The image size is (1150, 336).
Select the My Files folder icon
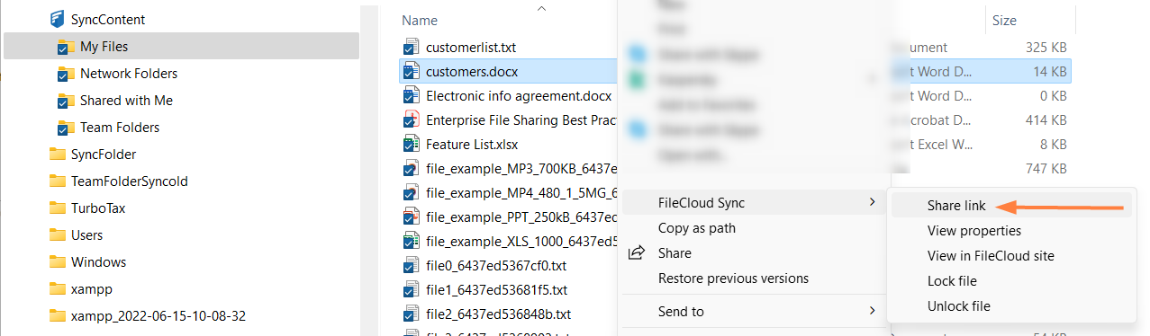point(66,46)
